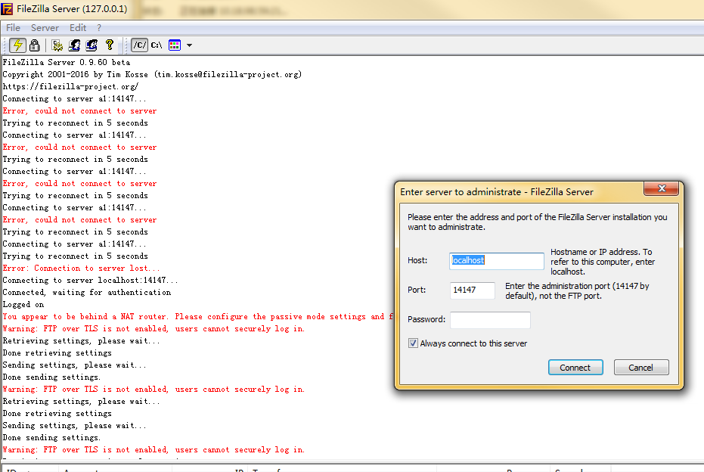Click the Connect button
Image resolution: width=704 pixels, height=472 pixels.
click(x=575, y=368)
